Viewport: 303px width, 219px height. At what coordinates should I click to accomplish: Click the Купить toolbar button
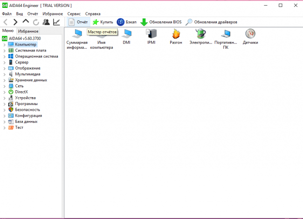[103, 22]
